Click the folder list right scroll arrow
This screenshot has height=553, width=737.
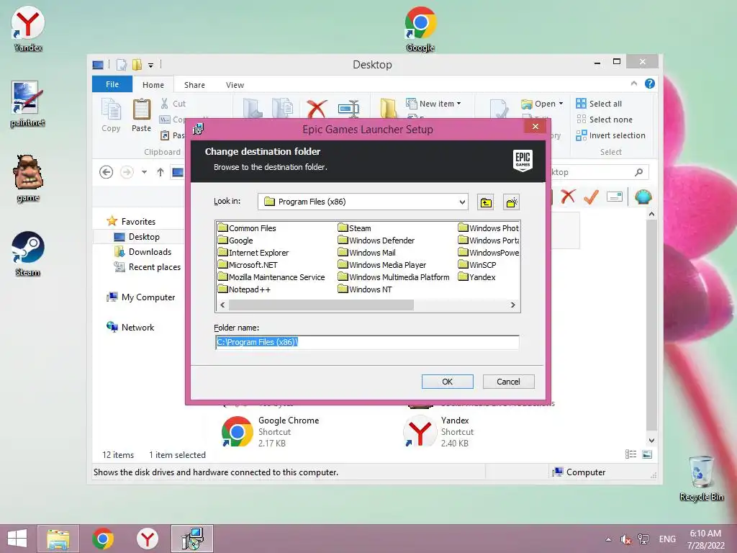pyautogui.click(x=512, y=305)
